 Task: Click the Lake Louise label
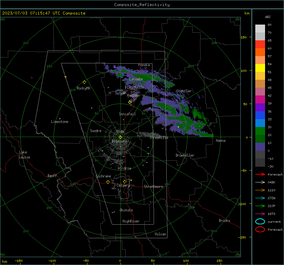pos(24,155)
